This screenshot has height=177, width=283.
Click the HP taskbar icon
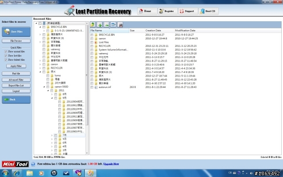[x=54, y=173]
